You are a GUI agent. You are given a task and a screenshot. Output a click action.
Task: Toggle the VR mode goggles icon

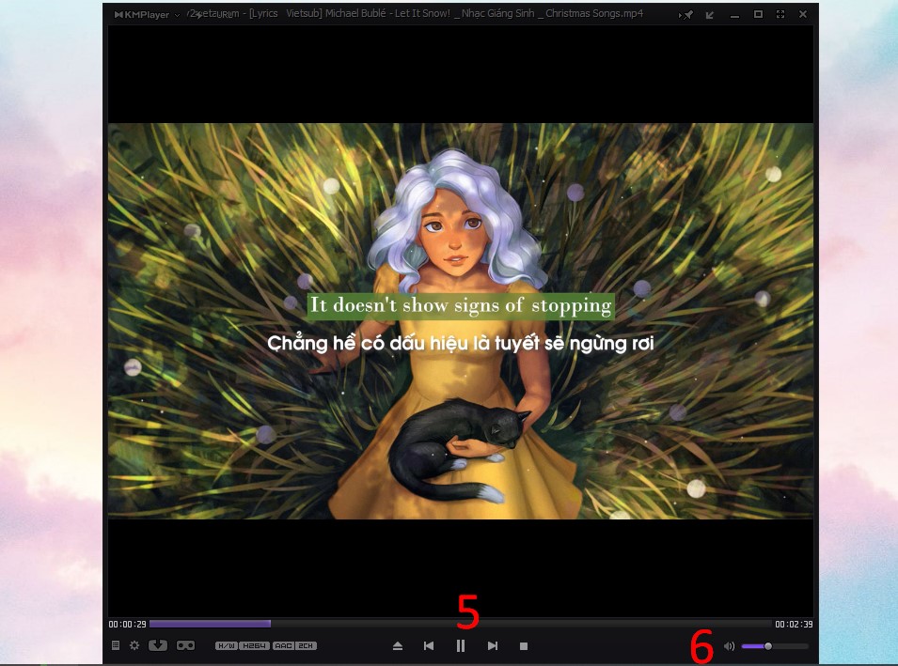185,645
